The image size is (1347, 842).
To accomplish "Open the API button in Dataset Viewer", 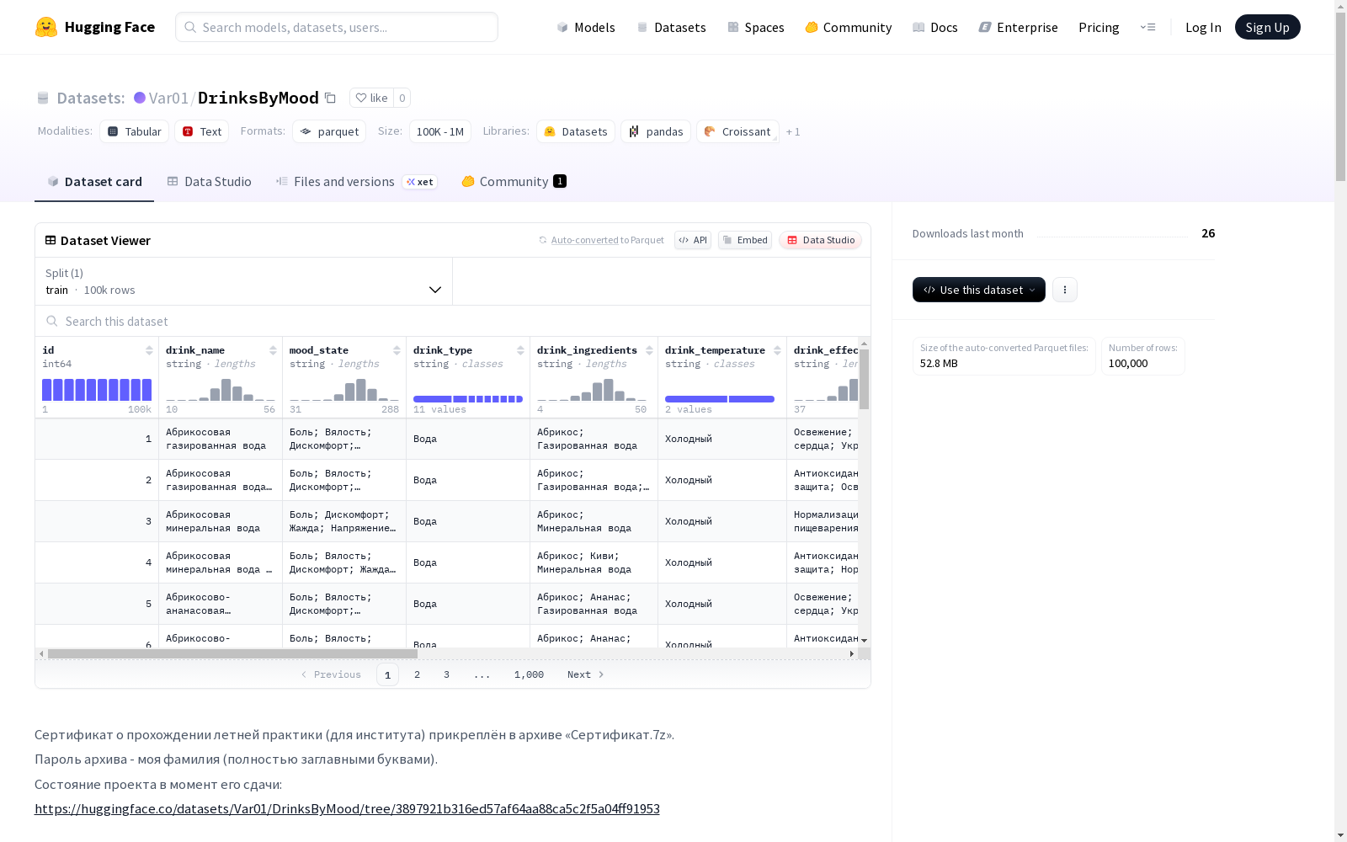I will coord(693,240).
